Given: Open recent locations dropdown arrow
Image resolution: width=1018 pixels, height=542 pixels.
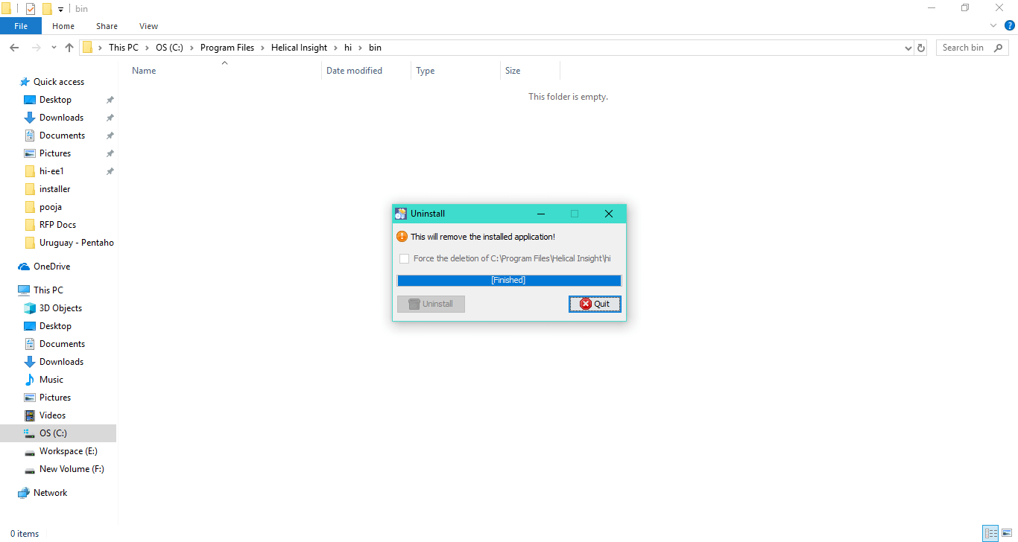Looking at the screenshot, I should (x=54, y=48).
